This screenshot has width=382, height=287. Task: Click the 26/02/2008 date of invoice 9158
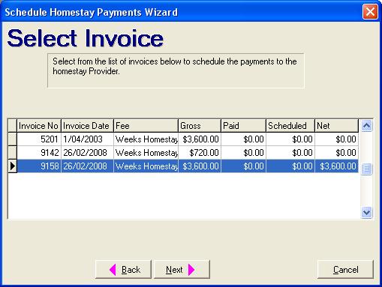pyautogui.click(x=87, y=166)
